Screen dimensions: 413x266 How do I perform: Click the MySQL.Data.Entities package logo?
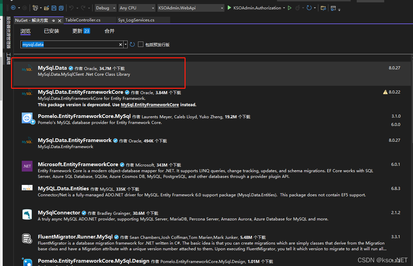pyautogui.click(x=27, y=188)
